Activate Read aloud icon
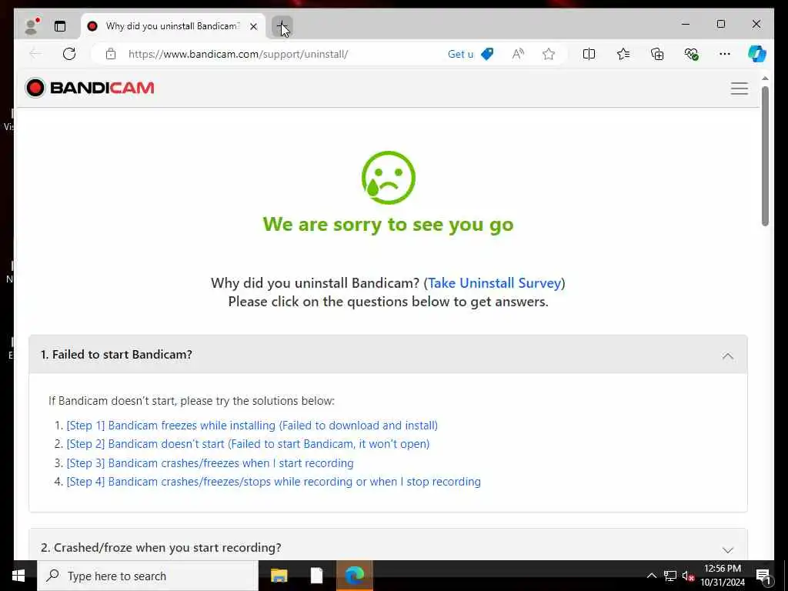 [x=518, y=54]
